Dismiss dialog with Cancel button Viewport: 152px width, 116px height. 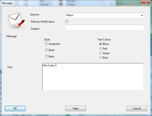tap(137, 108)
